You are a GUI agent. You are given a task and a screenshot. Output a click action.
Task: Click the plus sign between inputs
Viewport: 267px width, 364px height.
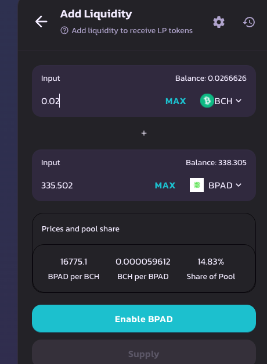[144, 133]
